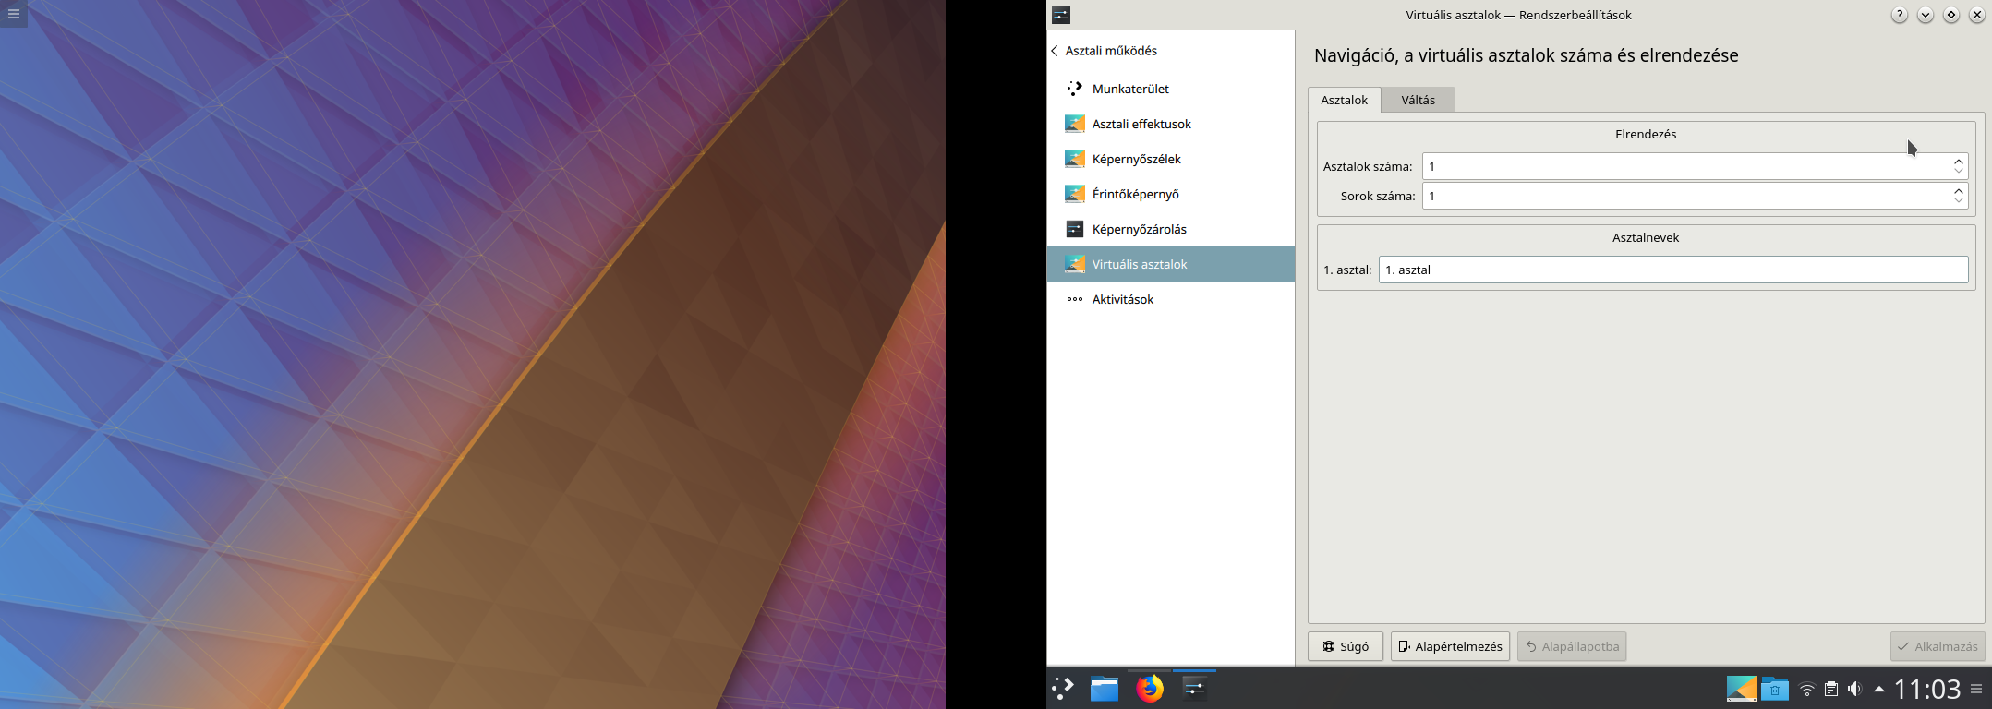Open Aktivitások settings
1992x709 pixels.
click(1170, 299)
